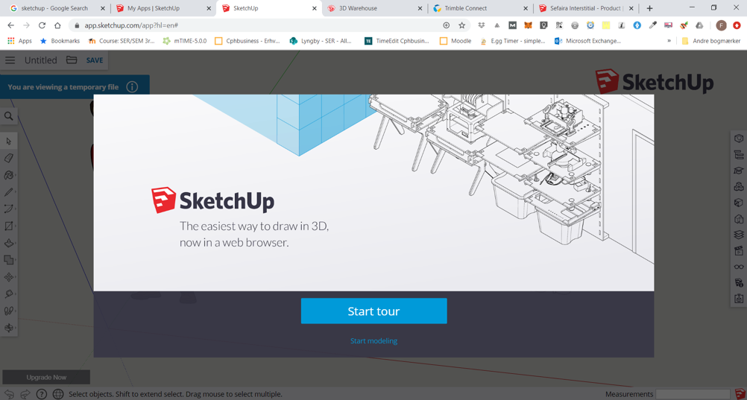Open the Components panel
The image size is (747, 400).
click(x=739, y=187)
